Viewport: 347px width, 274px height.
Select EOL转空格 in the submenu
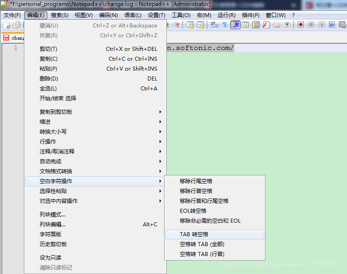coord(215,211)
